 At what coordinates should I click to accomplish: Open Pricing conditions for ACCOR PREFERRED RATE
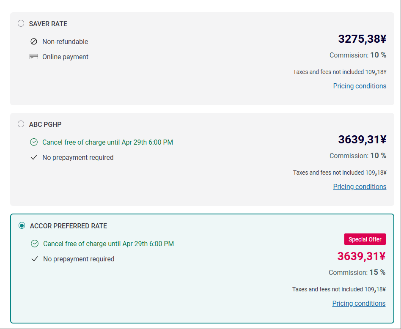(359, 303)
